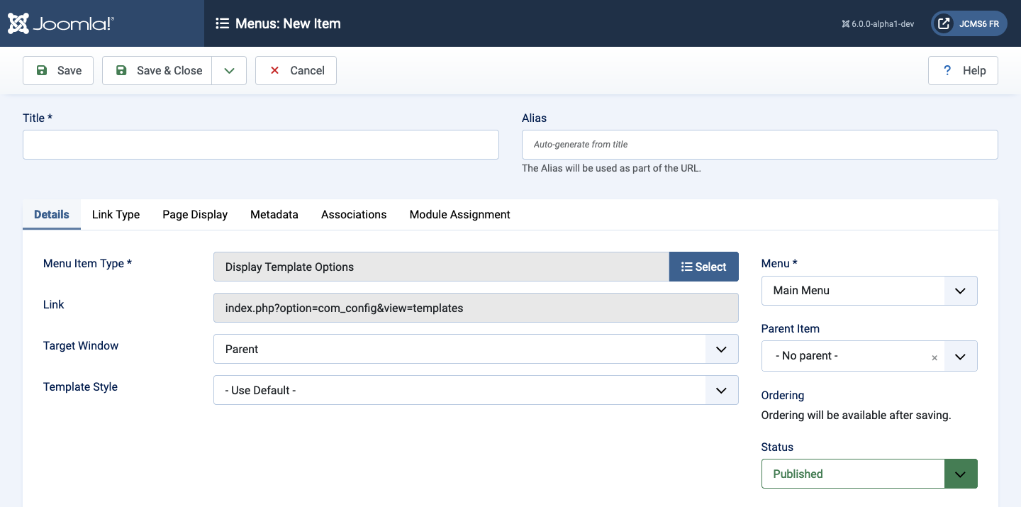Click into the Alias text field
This screenshot has width=1021, height=507.
(759, 145)
